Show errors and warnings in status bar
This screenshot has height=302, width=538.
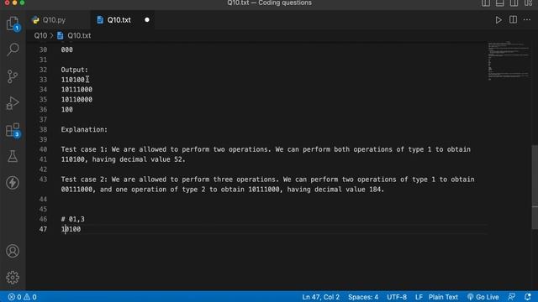23,297
